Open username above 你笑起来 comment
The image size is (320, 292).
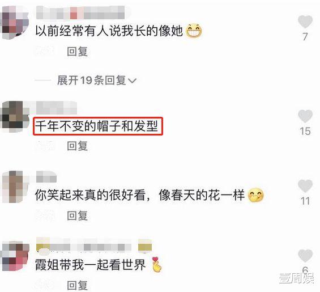(46, 177)
